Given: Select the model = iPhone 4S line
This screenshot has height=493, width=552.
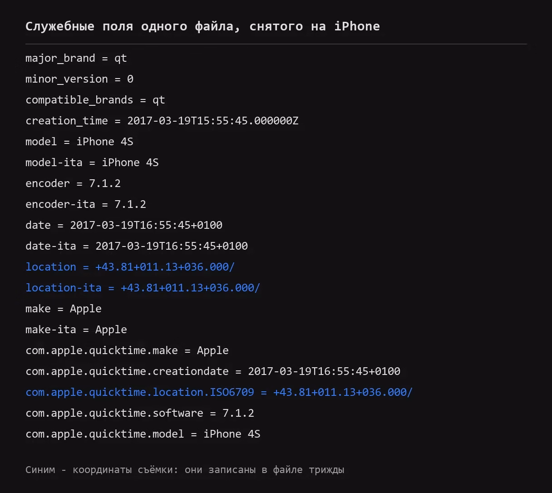Looking at the screenshot, I should pyautogui.click(x=79, y=142).
